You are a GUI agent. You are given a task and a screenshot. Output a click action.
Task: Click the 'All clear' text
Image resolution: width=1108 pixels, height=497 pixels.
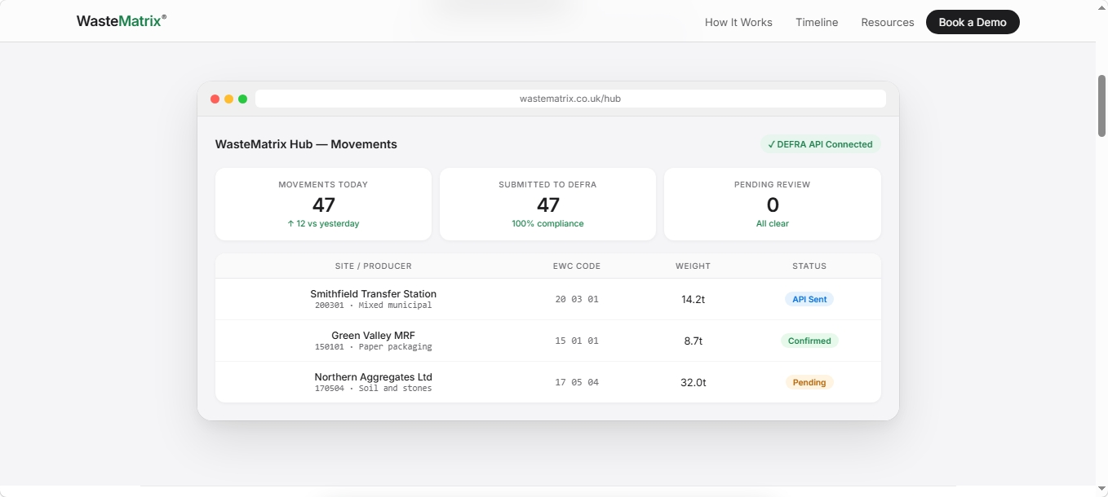tap(773, 223)
